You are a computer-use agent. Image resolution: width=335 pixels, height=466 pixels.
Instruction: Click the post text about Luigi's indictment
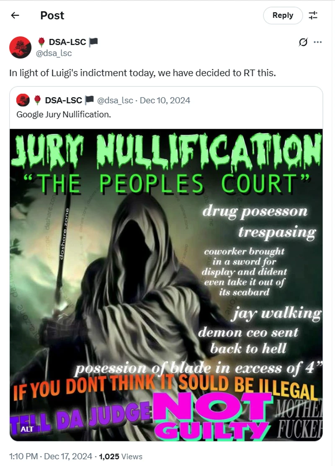pyautogui.click(x=143, y=73)
